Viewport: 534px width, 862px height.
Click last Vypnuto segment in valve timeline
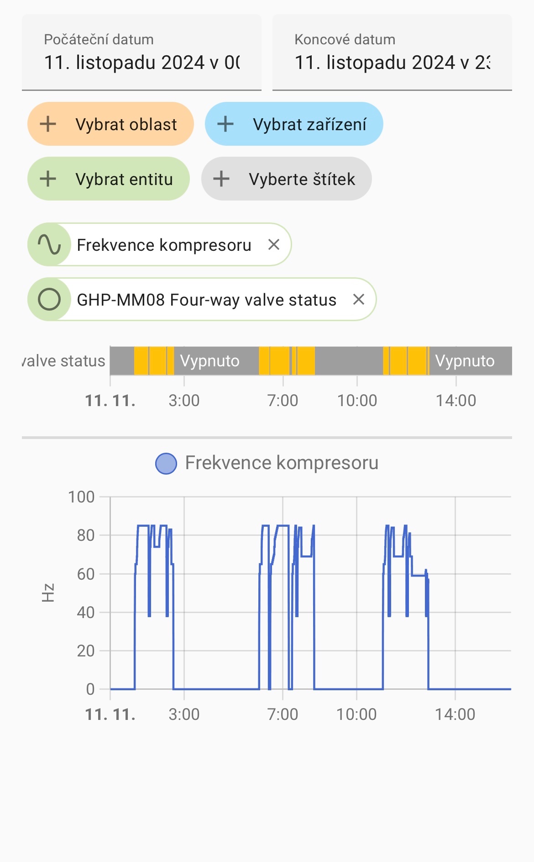tap(471, 361)
